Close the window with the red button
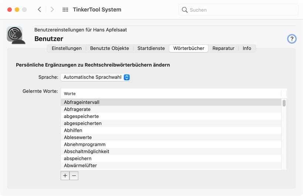 tap(10, 10)
